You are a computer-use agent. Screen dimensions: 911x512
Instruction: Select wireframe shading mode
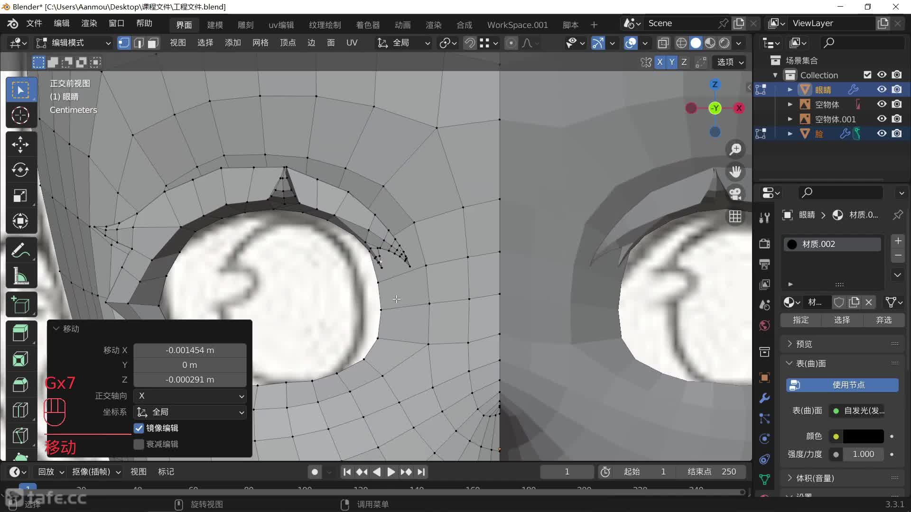click(681, 43)
